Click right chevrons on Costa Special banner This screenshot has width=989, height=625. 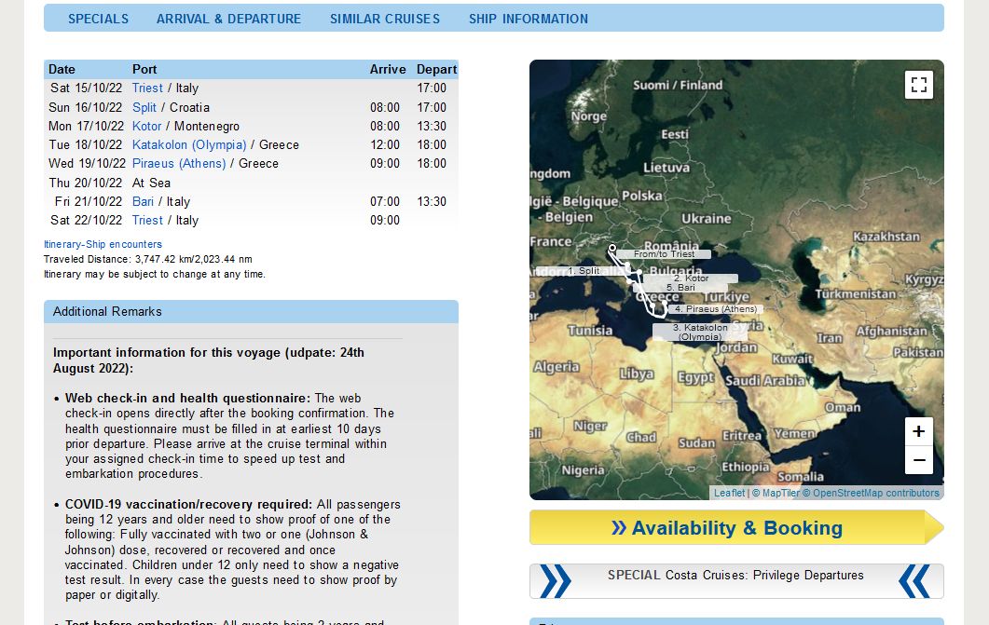(x=914, y=581)
